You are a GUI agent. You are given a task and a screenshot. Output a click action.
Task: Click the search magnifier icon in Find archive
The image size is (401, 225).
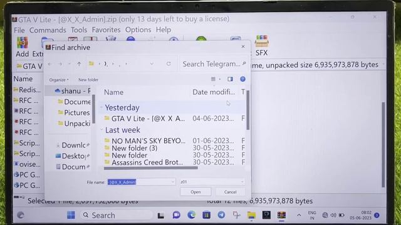(x=244, y=63)
